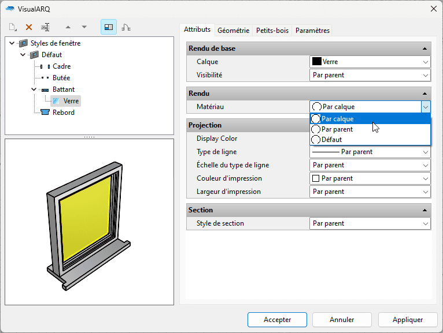Open the Couleur d'impression dropdown
443x333 pixels.
click(370, 178)
